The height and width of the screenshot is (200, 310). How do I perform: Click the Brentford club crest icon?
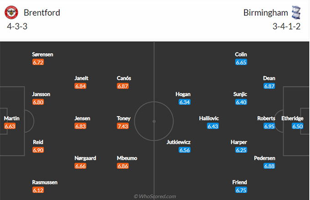(x=11, y=12)
